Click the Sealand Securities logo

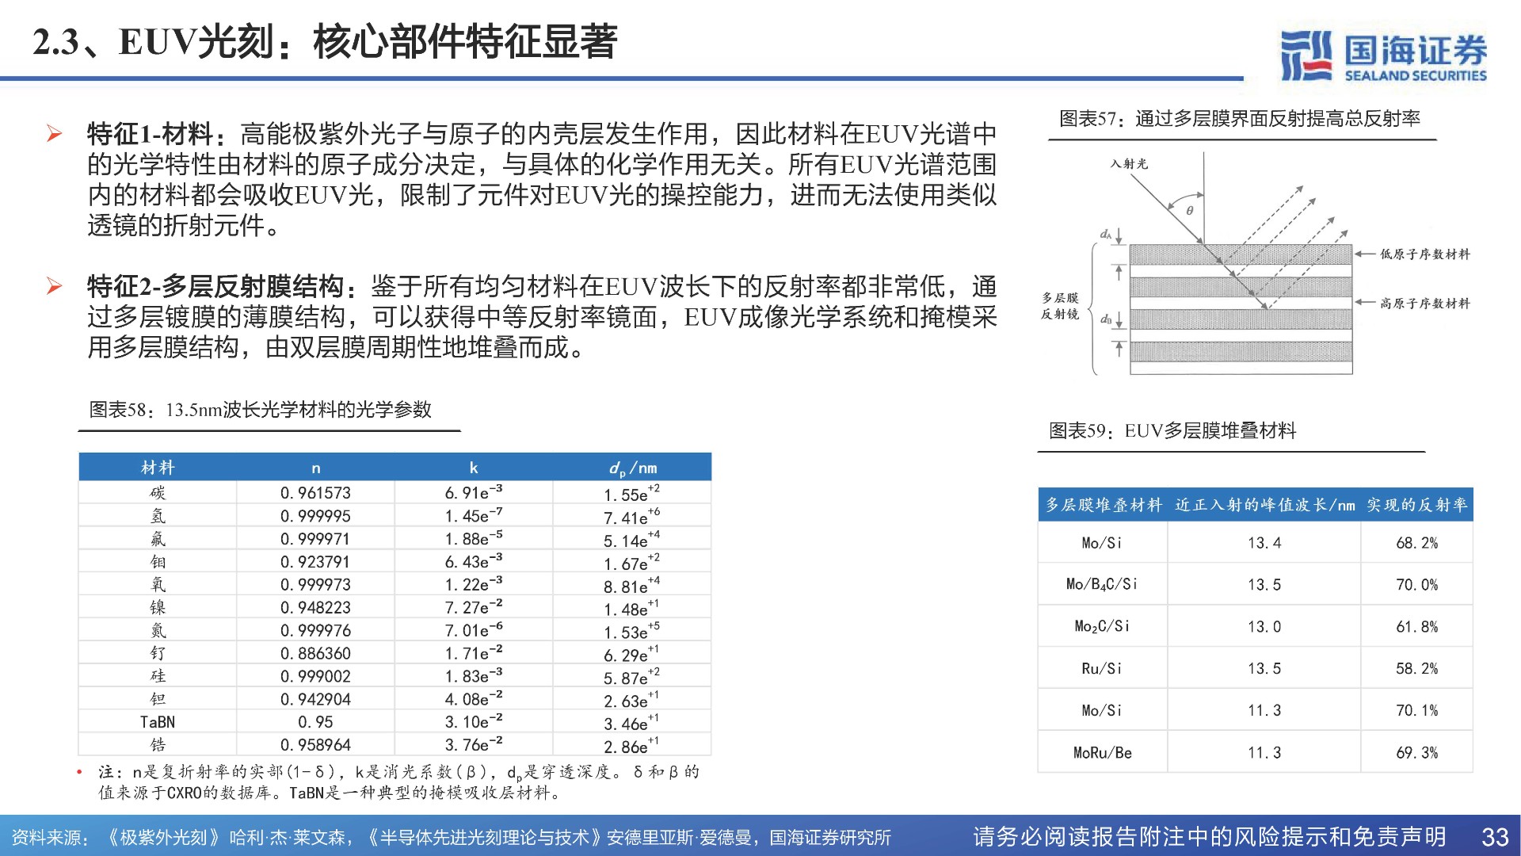pyautogui.click(x=1383, y=56)
